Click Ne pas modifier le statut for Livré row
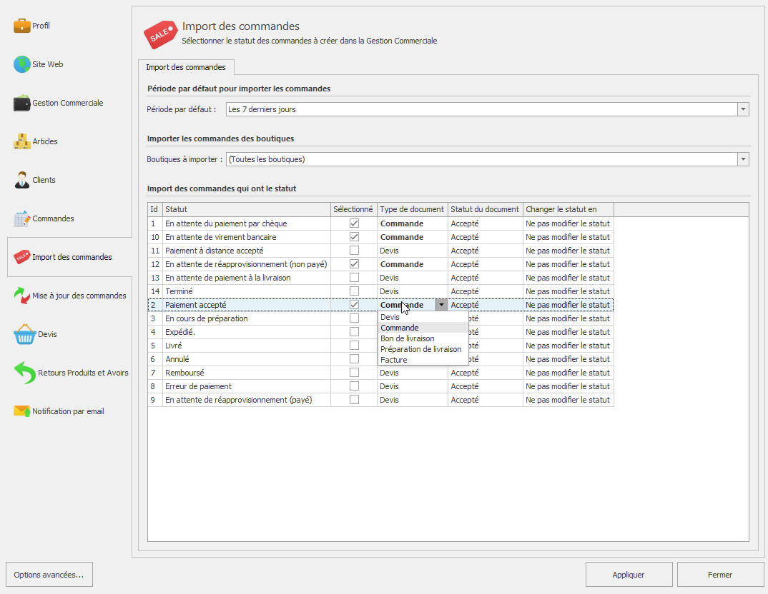The height and width of the screenshot is (594, 768). (x=568, y=345)
